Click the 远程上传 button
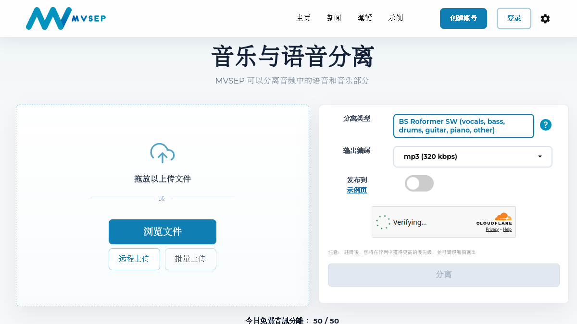Viewport: 577px width, 324px height. coord(134,259)
